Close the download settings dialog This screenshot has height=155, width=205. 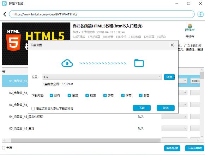pos(172,45)
